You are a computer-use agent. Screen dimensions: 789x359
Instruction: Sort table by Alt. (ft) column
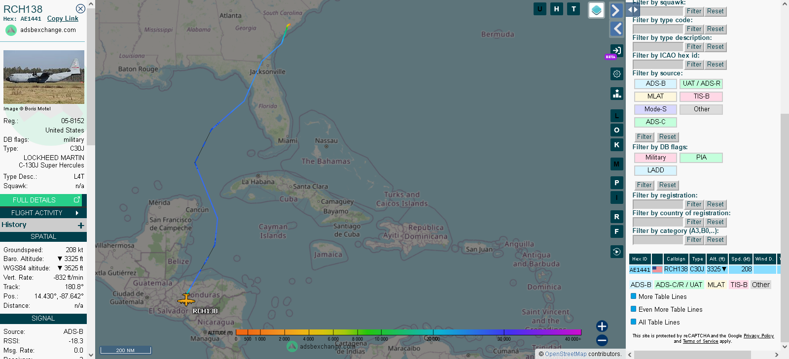(717, 259)
